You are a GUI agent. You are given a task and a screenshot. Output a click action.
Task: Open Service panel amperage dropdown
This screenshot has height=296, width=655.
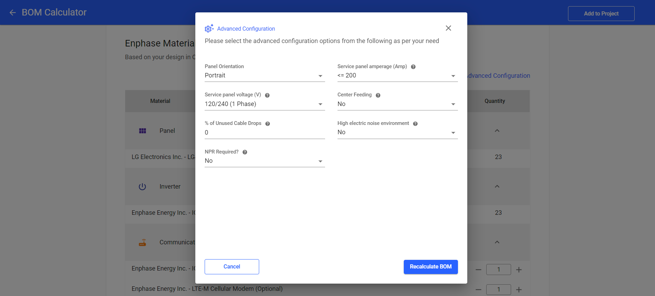coord(397,76)
